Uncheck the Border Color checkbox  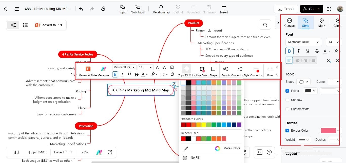(287, 131)
